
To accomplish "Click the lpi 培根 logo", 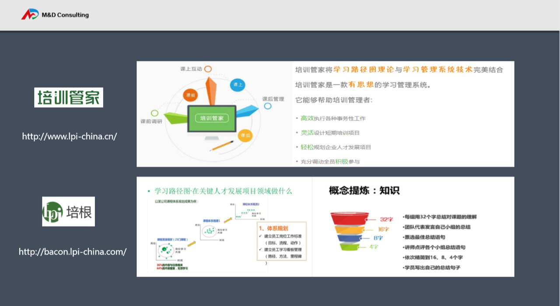I will [68, 212].
